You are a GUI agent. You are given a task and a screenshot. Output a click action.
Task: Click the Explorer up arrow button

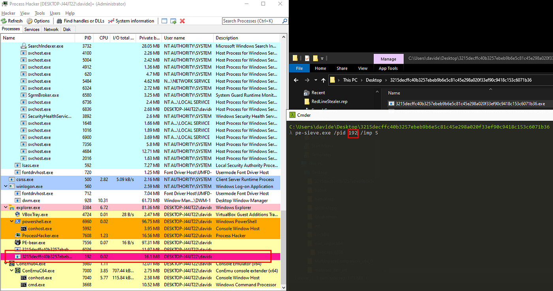[323, 80]
